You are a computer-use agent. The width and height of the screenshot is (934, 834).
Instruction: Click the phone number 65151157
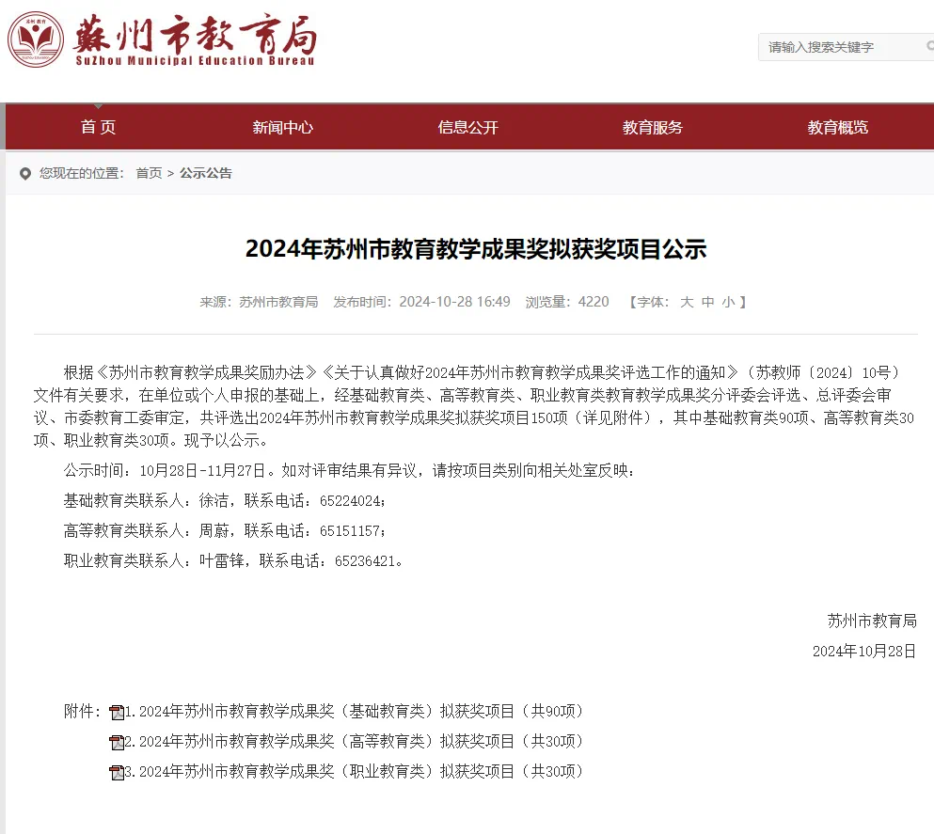tap(350, 531)
